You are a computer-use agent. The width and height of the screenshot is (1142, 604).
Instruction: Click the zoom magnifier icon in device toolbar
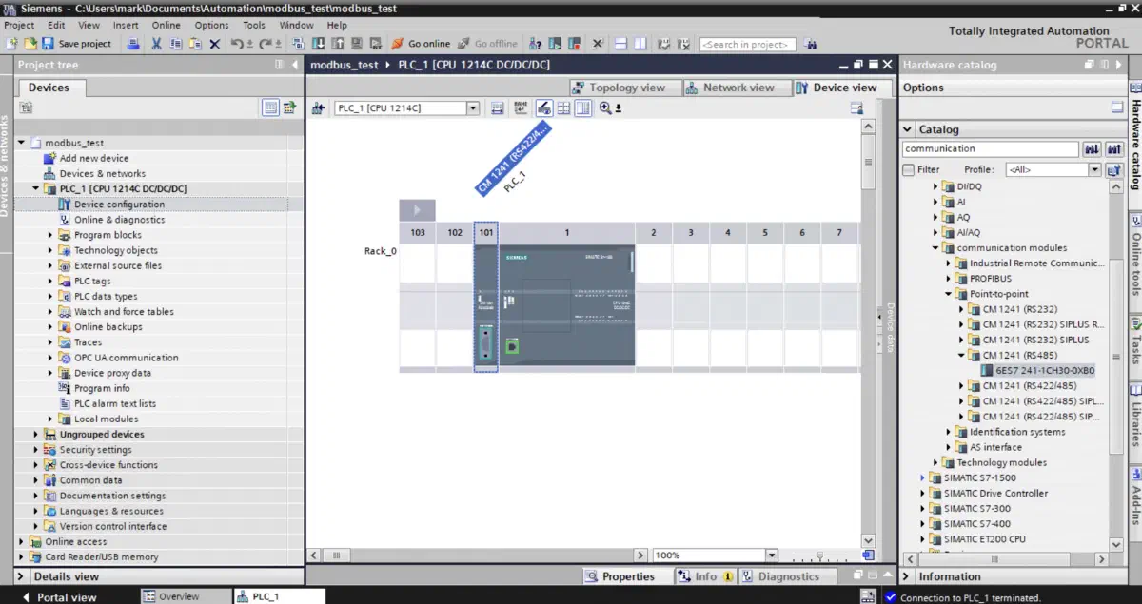tap(605, 108)
